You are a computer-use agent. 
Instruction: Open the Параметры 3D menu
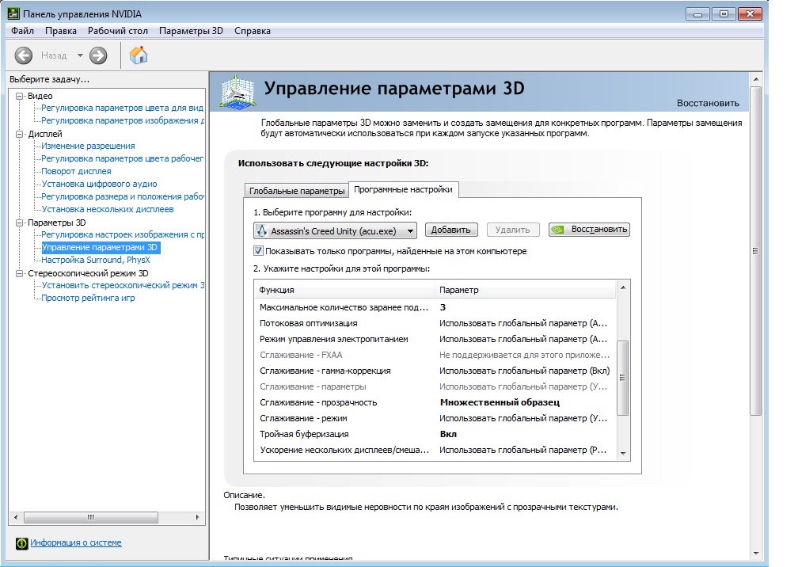191,31
